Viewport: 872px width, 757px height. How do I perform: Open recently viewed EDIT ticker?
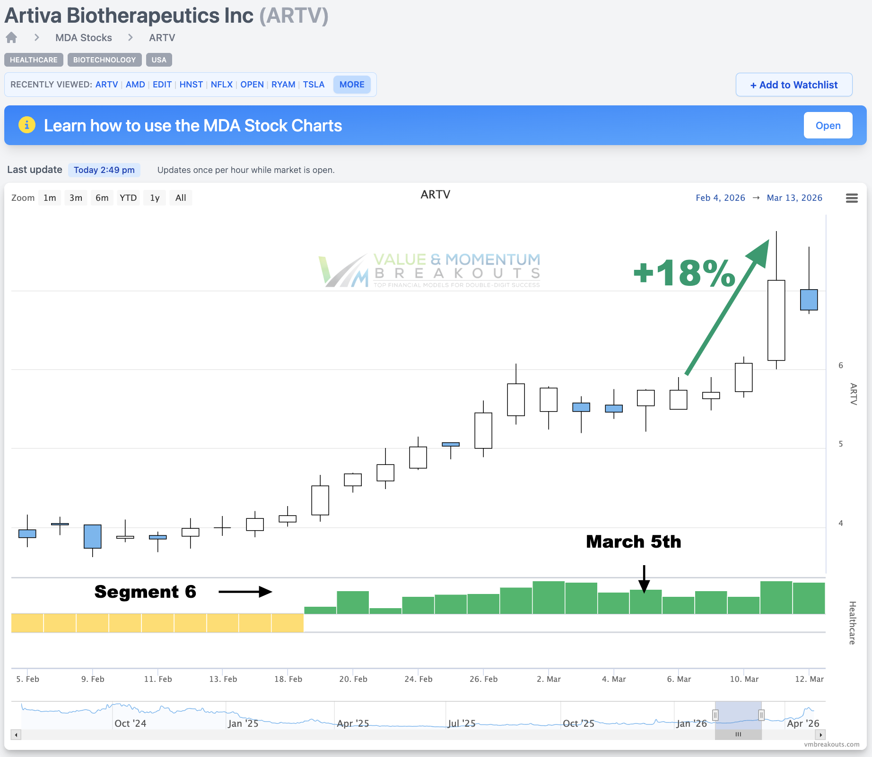162,85
